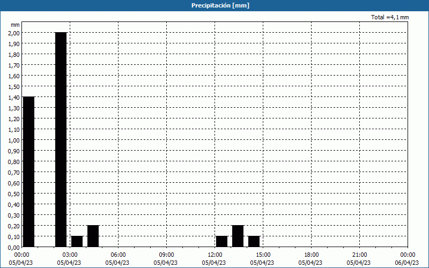Click the '1,90' y-axis label
This screenshot has width=429, height=268.
click(14, 44)
